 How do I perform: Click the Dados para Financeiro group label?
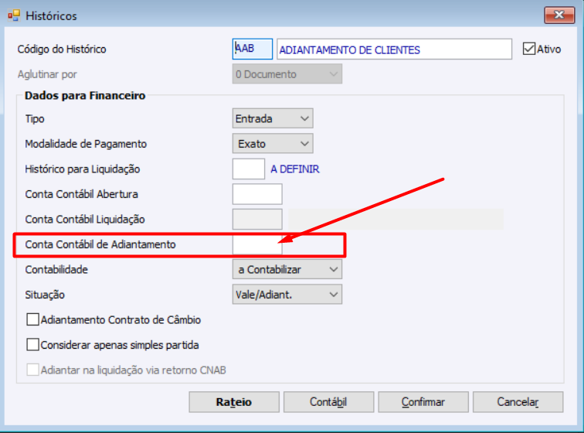pos(85,95)
